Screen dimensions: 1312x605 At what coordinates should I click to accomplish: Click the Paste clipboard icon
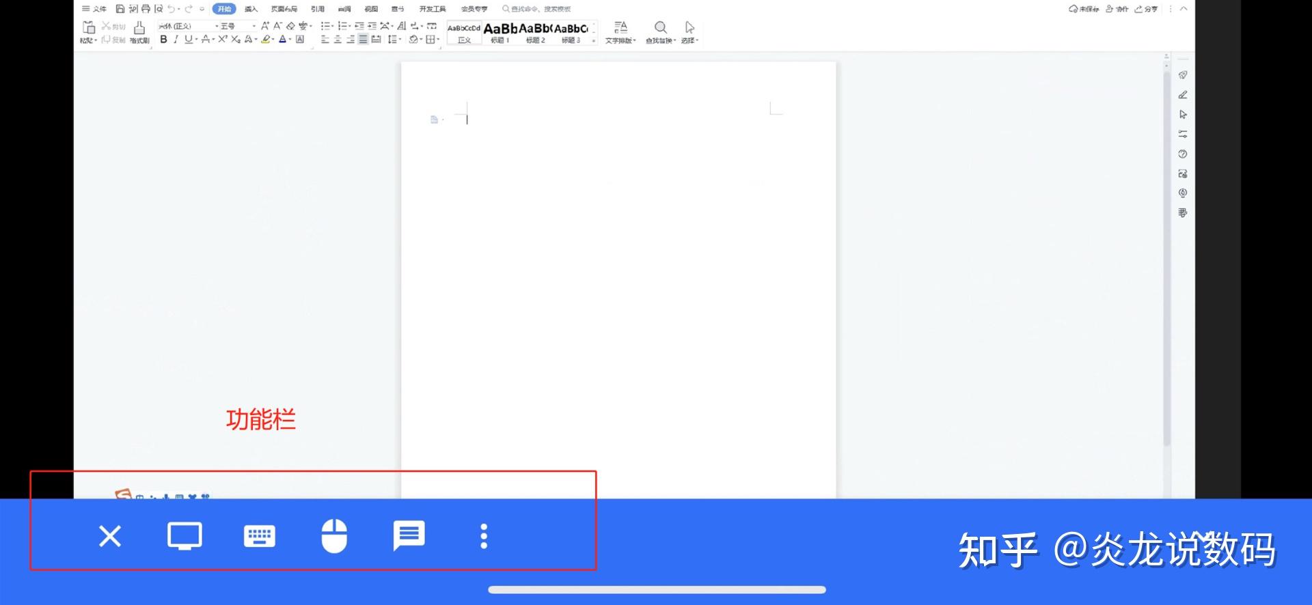click(x=89, y=27)
